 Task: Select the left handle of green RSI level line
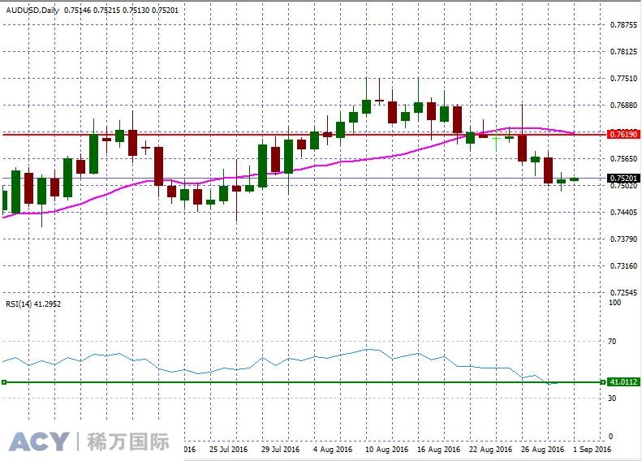(4, 382)
